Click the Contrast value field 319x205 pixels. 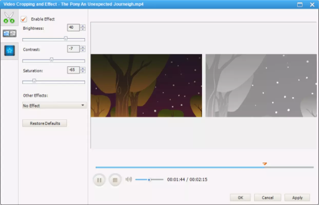click(x=73, y=49)
